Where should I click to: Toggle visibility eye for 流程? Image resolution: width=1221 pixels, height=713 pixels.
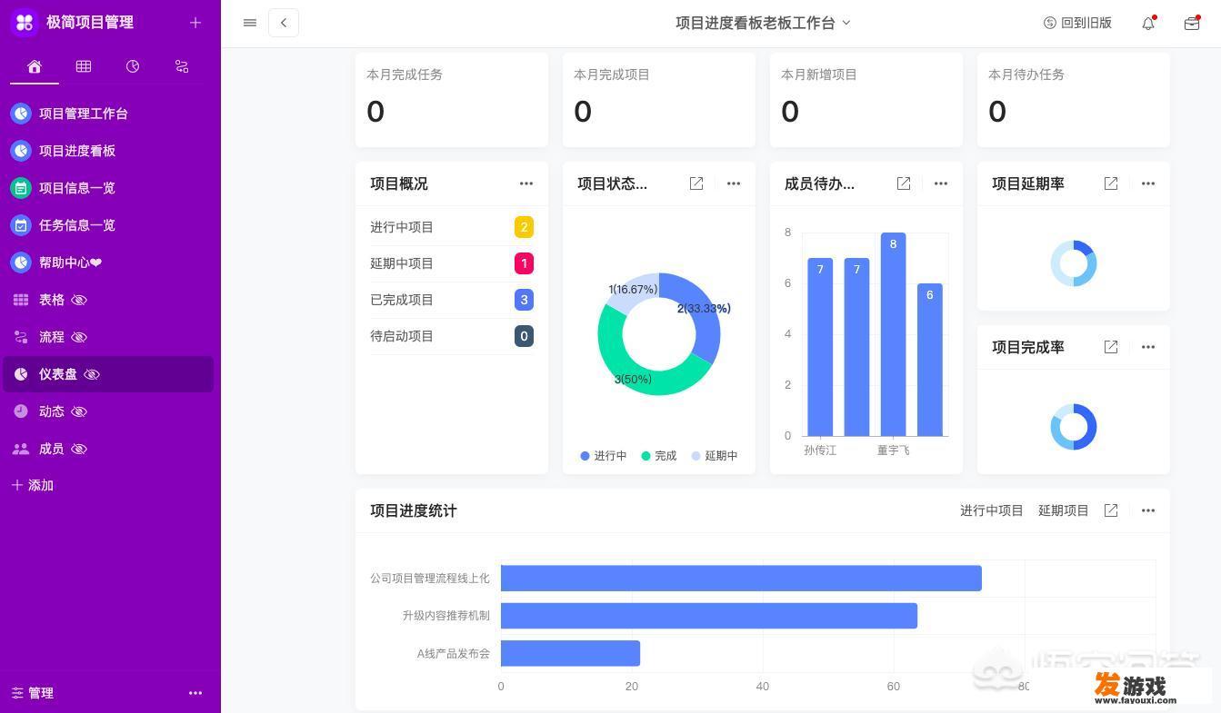[x=79, y=337]
